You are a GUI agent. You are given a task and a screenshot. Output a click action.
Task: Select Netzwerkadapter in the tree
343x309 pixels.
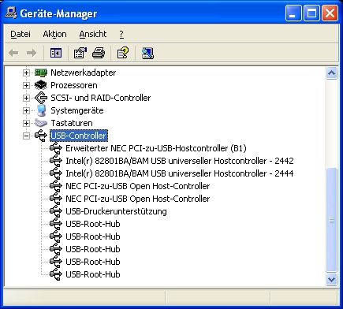[x=83, y=73]
